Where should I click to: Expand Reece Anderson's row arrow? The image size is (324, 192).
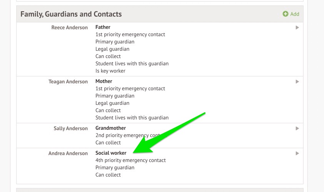click(297, 28)
